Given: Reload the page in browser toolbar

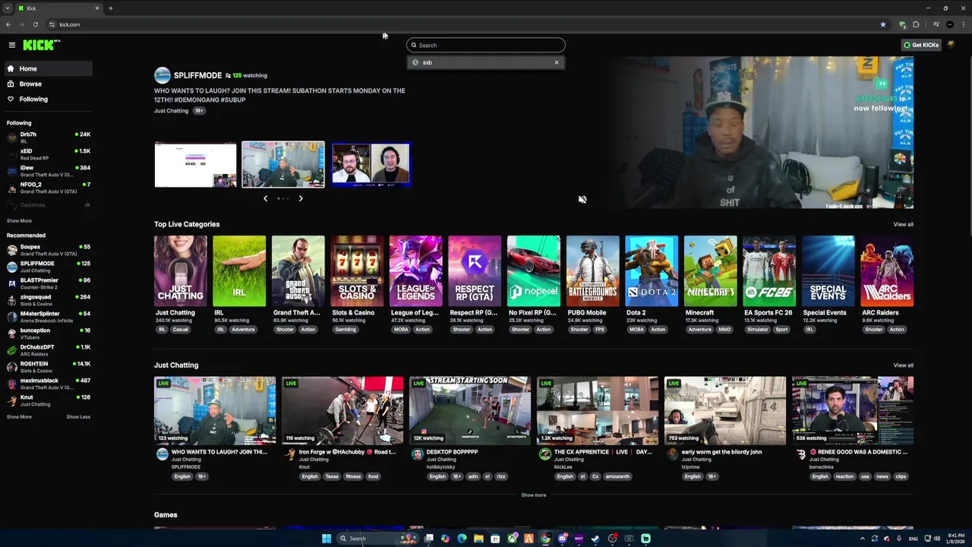Looking at the screenshot, I should coord(35,24).
